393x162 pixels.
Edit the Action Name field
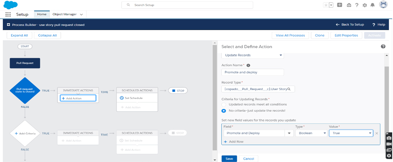point(253,73)
